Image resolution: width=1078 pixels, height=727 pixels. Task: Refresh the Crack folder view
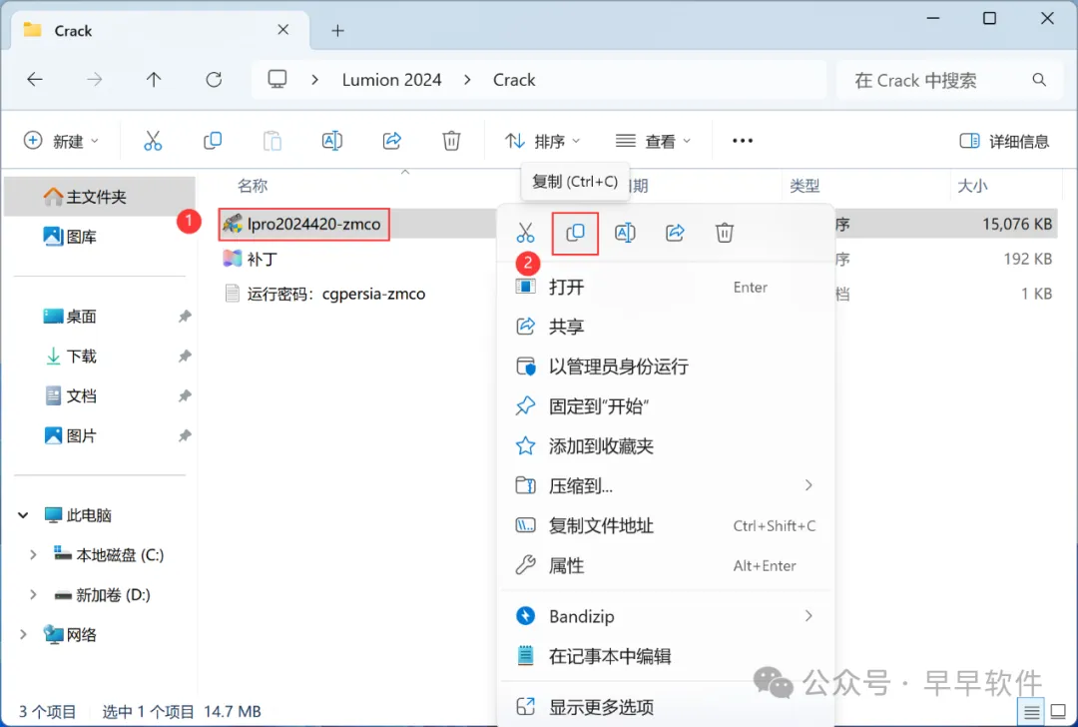[x=214, y=80]
